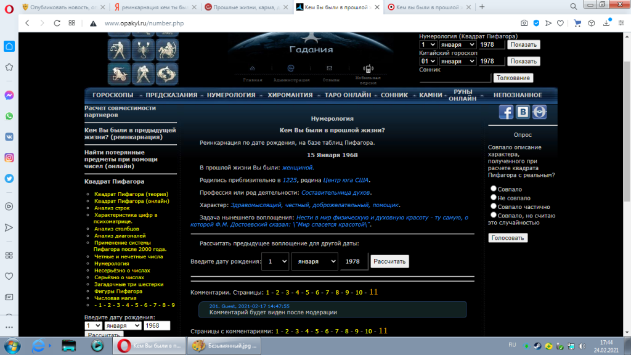Open Twitter in the Opera sidebar

[x=9, y=178]
